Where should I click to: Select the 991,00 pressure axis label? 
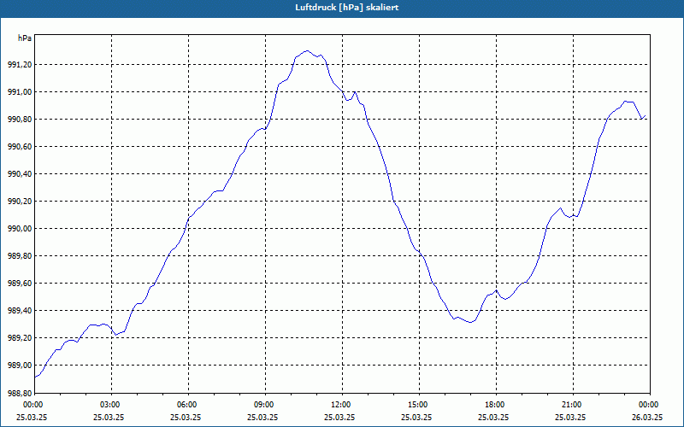(20, 92)
